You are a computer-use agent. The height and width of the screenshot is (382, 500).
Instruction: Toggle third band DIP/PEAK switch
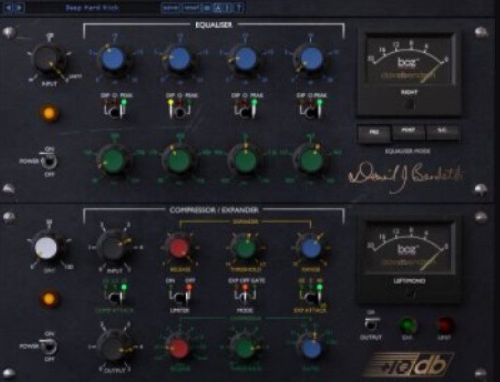(246, 110)
